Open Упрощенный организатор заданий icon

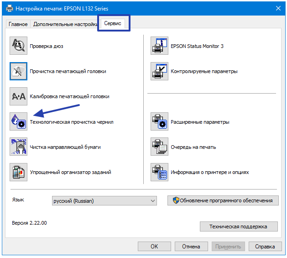(x=19, y=172)
